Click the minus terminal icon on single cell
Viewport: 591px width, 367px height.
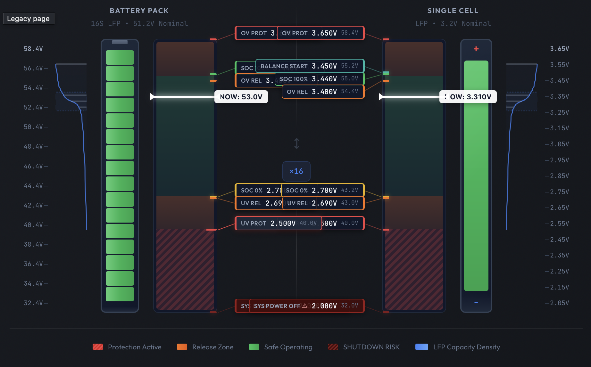(476, 302)
